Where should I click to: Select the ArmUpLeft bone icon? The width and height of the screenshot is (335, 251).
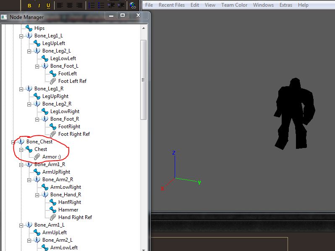pos(37,233)
